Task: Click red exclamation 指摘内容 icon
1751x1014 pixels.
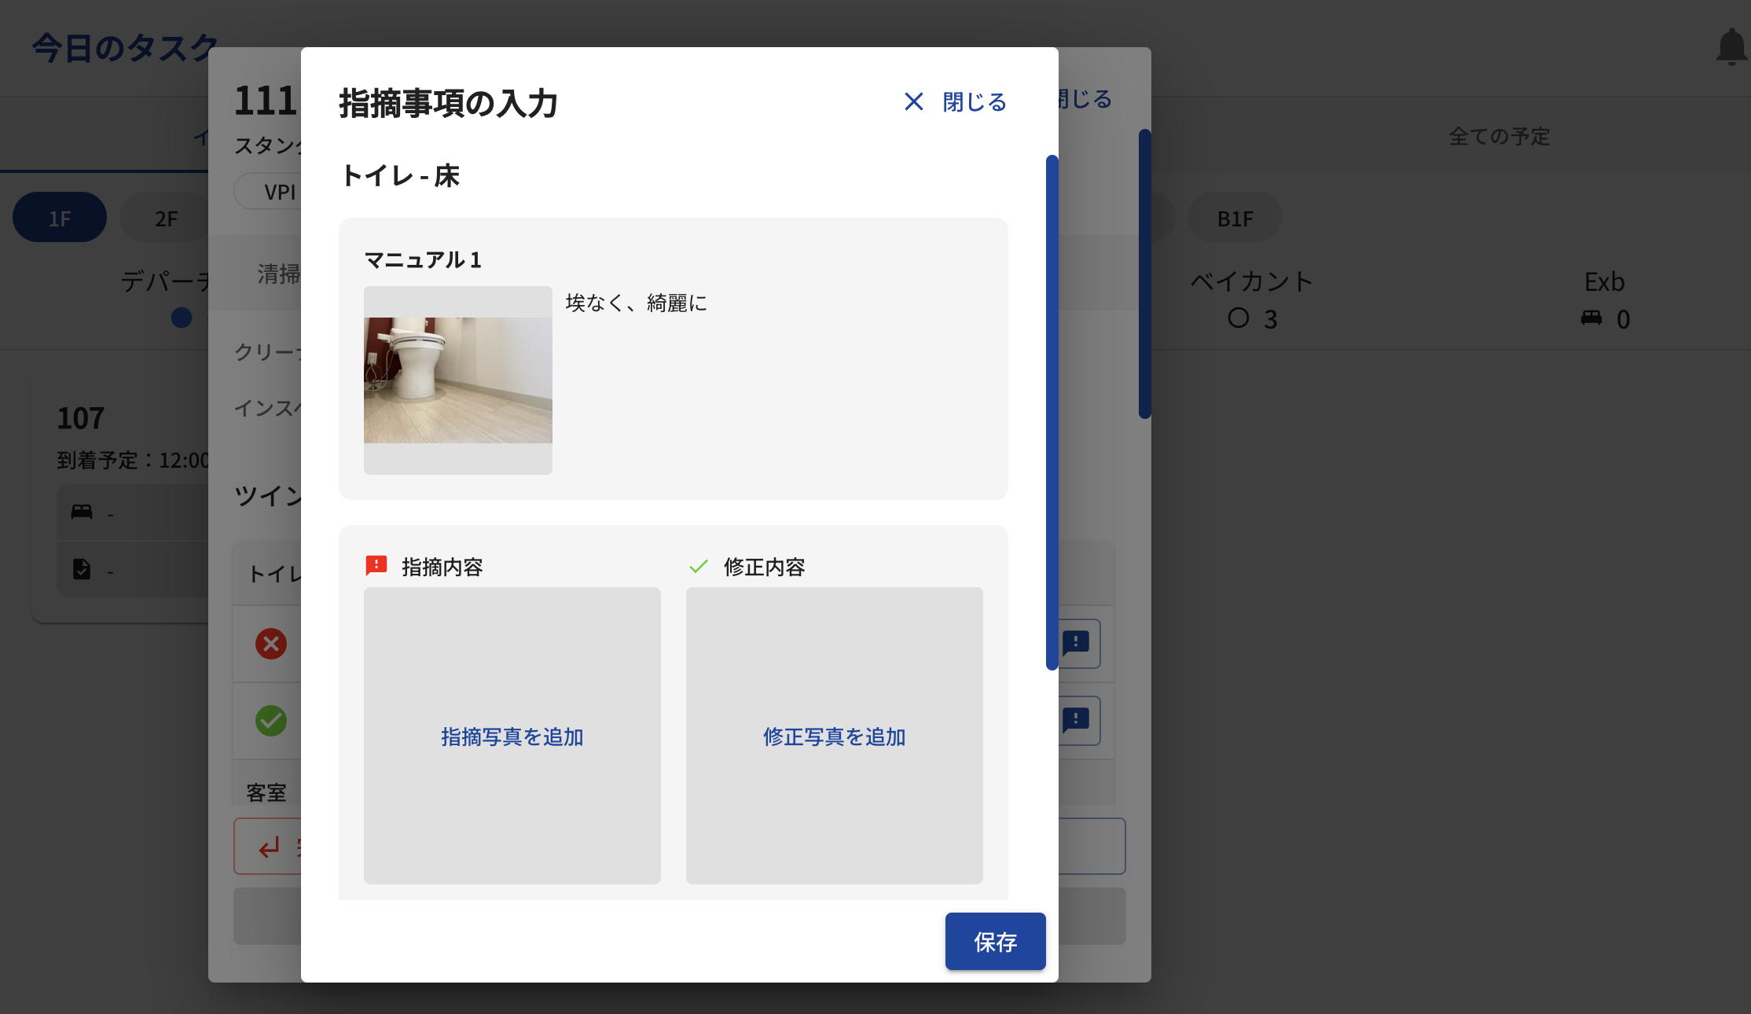Action: pyautogui.click(x=376, y=566)
